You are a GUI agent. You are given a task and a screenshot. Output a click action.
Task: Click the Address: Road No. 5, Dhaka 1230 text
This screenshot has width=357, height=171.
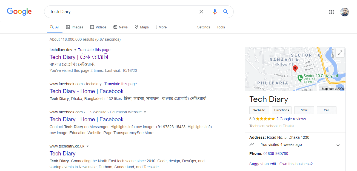coord(279,137)
